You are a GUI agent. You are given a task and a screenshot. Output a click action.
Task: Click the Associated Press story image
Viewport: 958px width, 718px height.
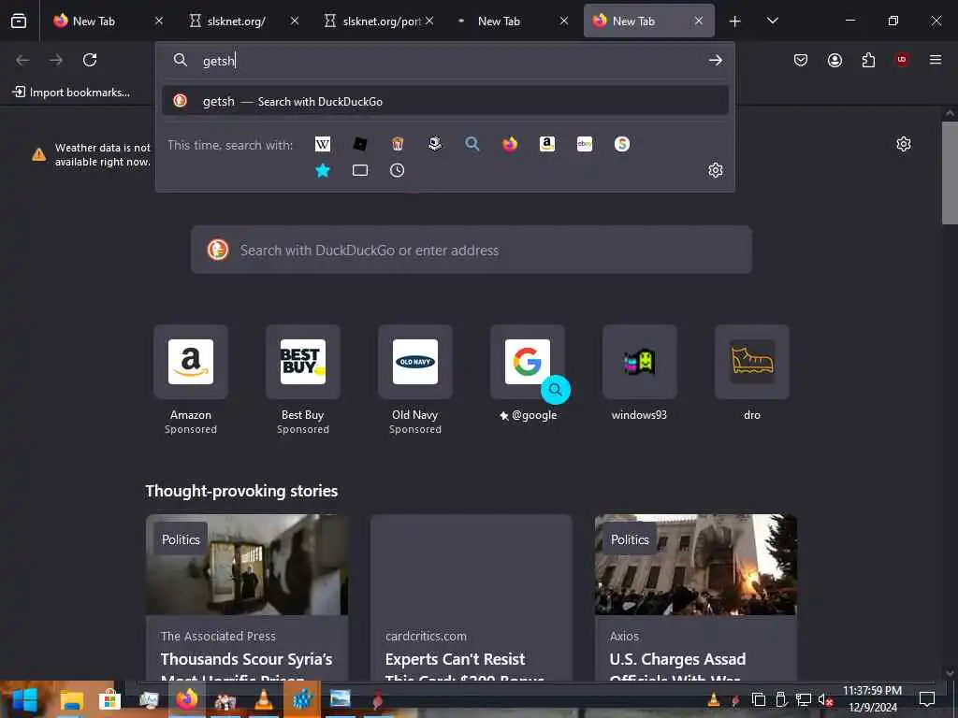click(x=247, y=564)
